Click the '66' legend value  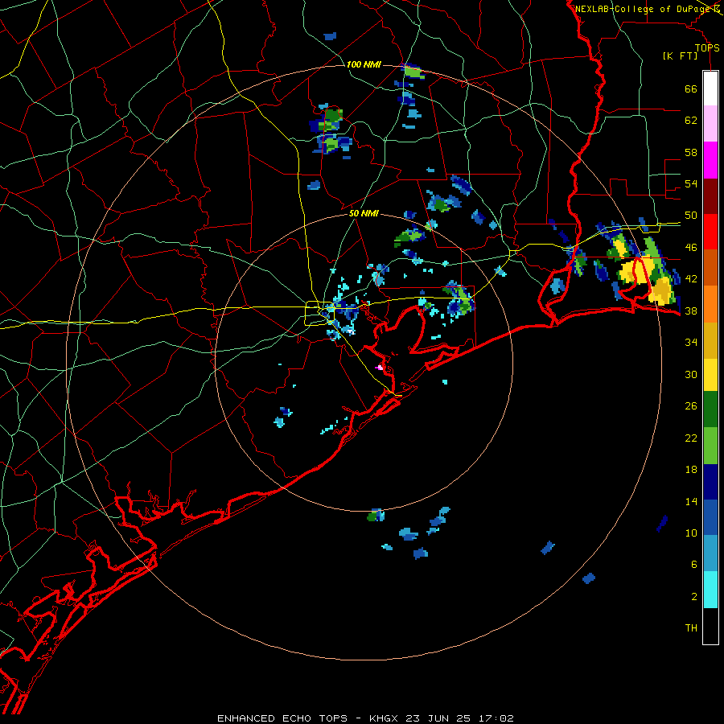coord(691,88)
